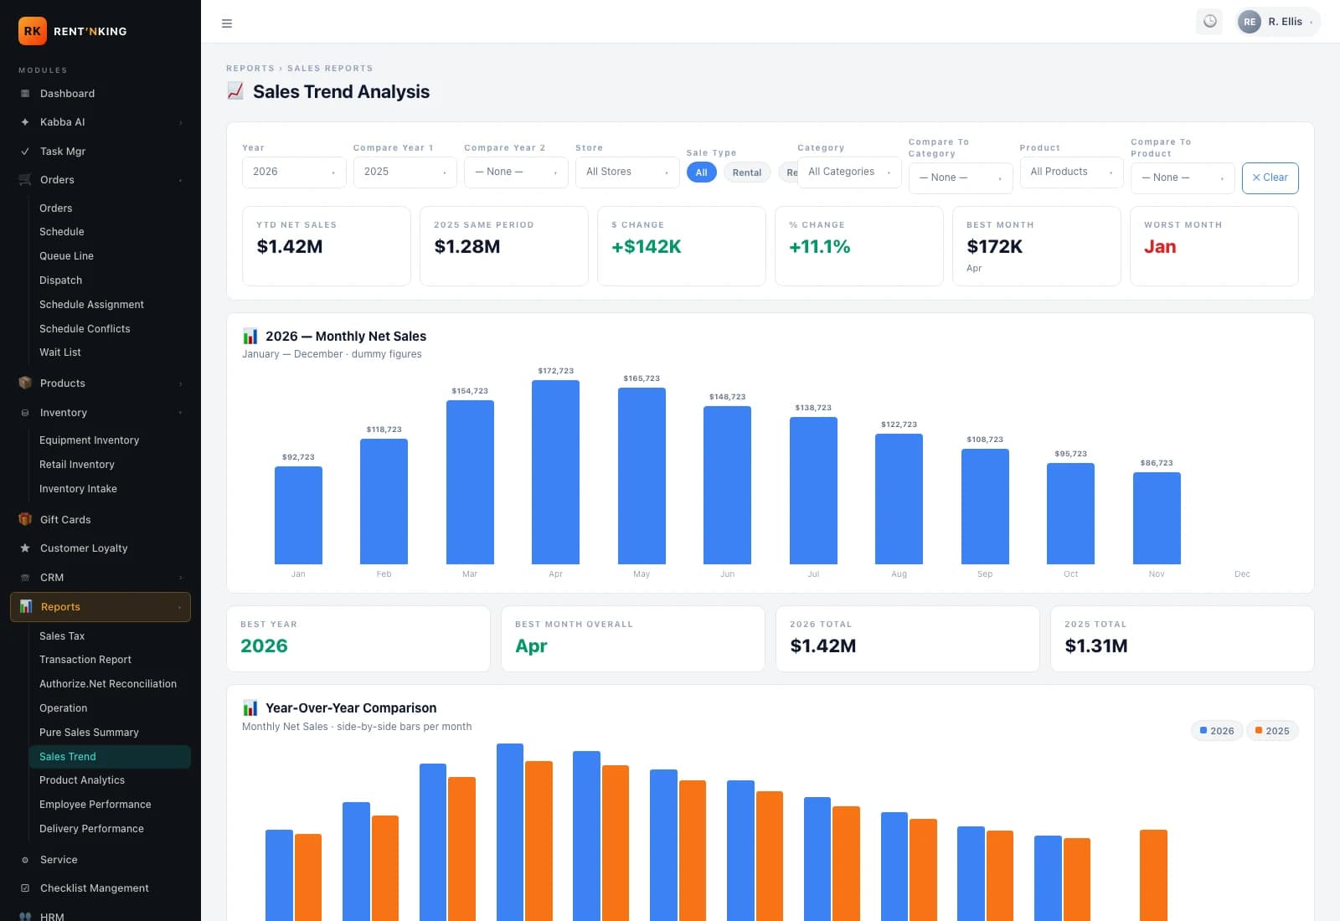This screenshot has height=921, width=1340.
Task: Click the Checklist Mangement icon
Action: [x=25, y=888]
